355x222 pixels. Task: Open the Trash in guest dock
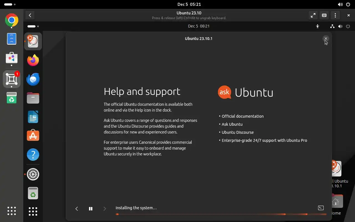coord(33,193)
